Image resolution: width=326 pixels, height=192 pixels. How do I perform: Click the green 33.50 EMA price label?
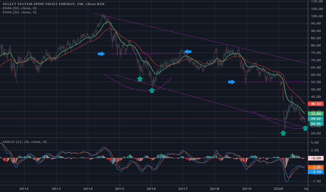pos(316,113)
